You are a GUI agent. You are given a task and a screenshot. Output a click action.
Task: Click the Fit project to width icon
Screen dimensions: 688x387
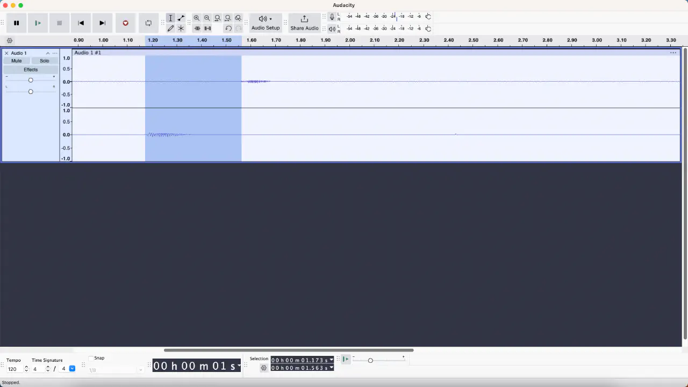[x=228, y=18]
